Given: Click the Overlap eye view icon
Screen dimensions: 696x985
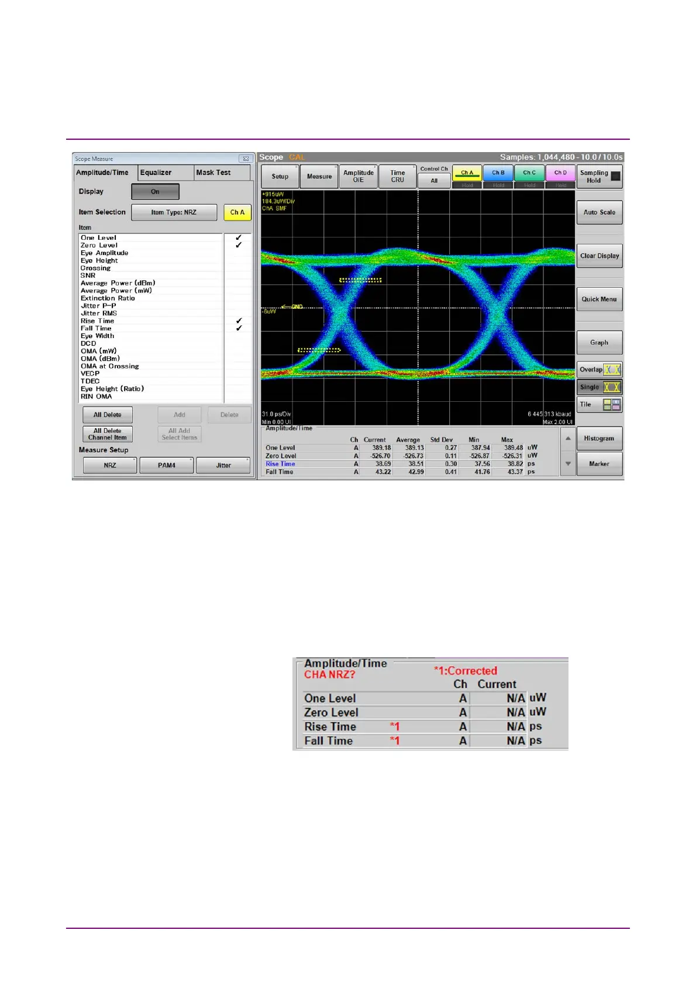Looking at the screenshot, I should click(612, 370).
